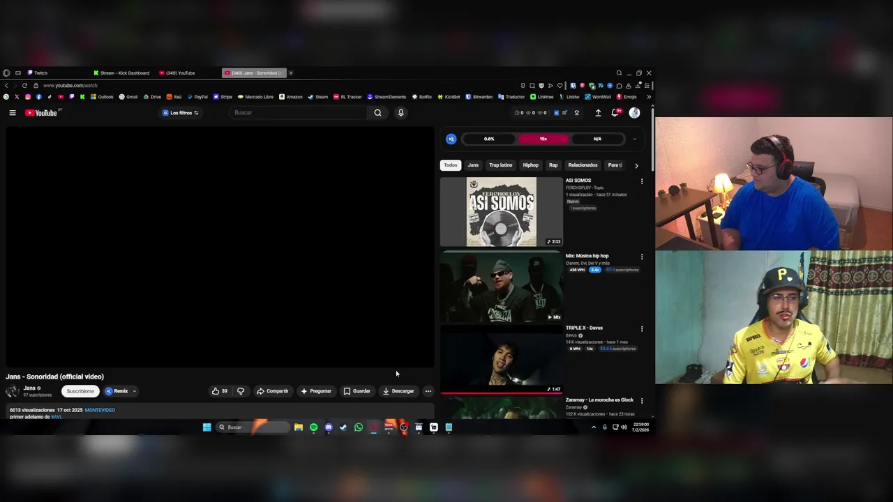Image resolution: width=893 pixels, height=502 pixels.
Task: Open YouTube notifications bell
Action: (x=615, y=113)
